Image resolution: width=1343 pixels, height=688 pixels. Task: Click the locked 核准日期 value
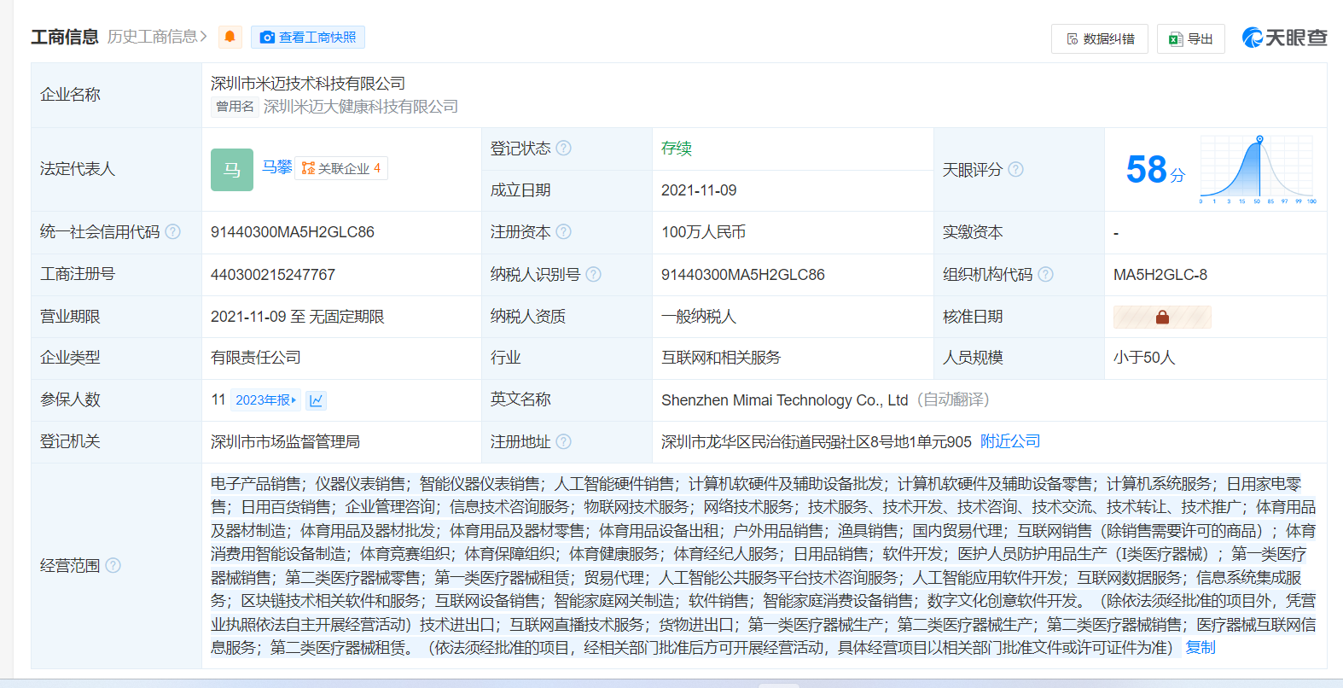coord(1162,317)
